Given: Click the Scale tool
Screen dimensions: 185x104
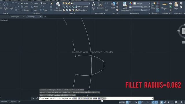Looking at the screenshot, I should [34, 10].
